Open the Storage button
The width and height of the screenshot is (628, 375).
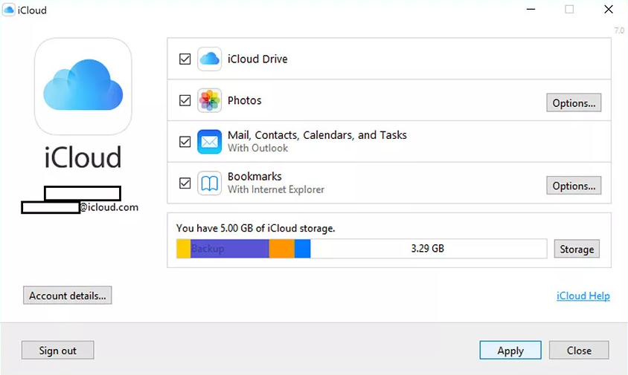577,249
